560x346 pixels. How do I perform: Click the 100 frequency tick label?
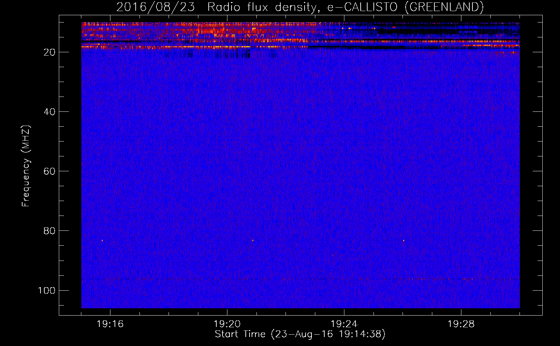(x=47, y=290)
